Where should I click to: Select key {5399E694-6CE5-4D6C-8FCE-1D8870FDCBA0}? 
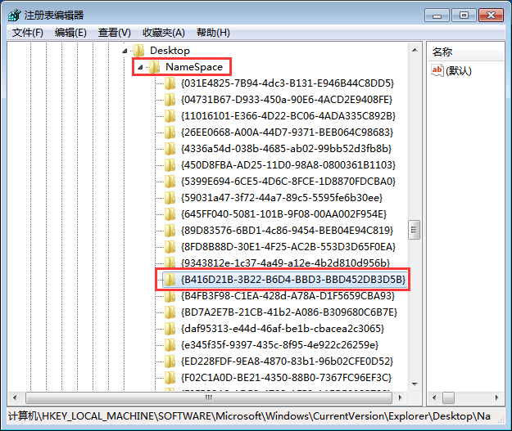coord(288,182)
